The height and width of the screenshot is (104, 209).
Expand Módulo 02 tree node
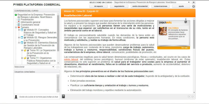(x=19, y=38)
